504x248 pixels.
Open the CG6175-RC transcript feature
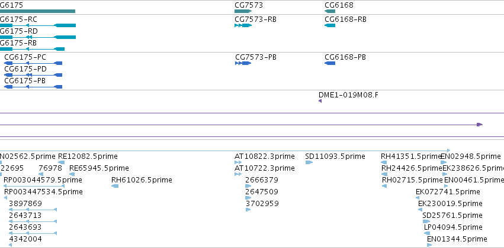point(38,25)
